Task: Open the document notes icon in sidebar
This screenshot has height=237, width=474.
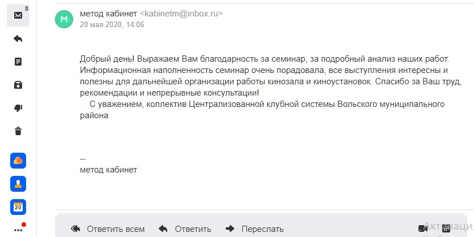Action: coord(18,62)
